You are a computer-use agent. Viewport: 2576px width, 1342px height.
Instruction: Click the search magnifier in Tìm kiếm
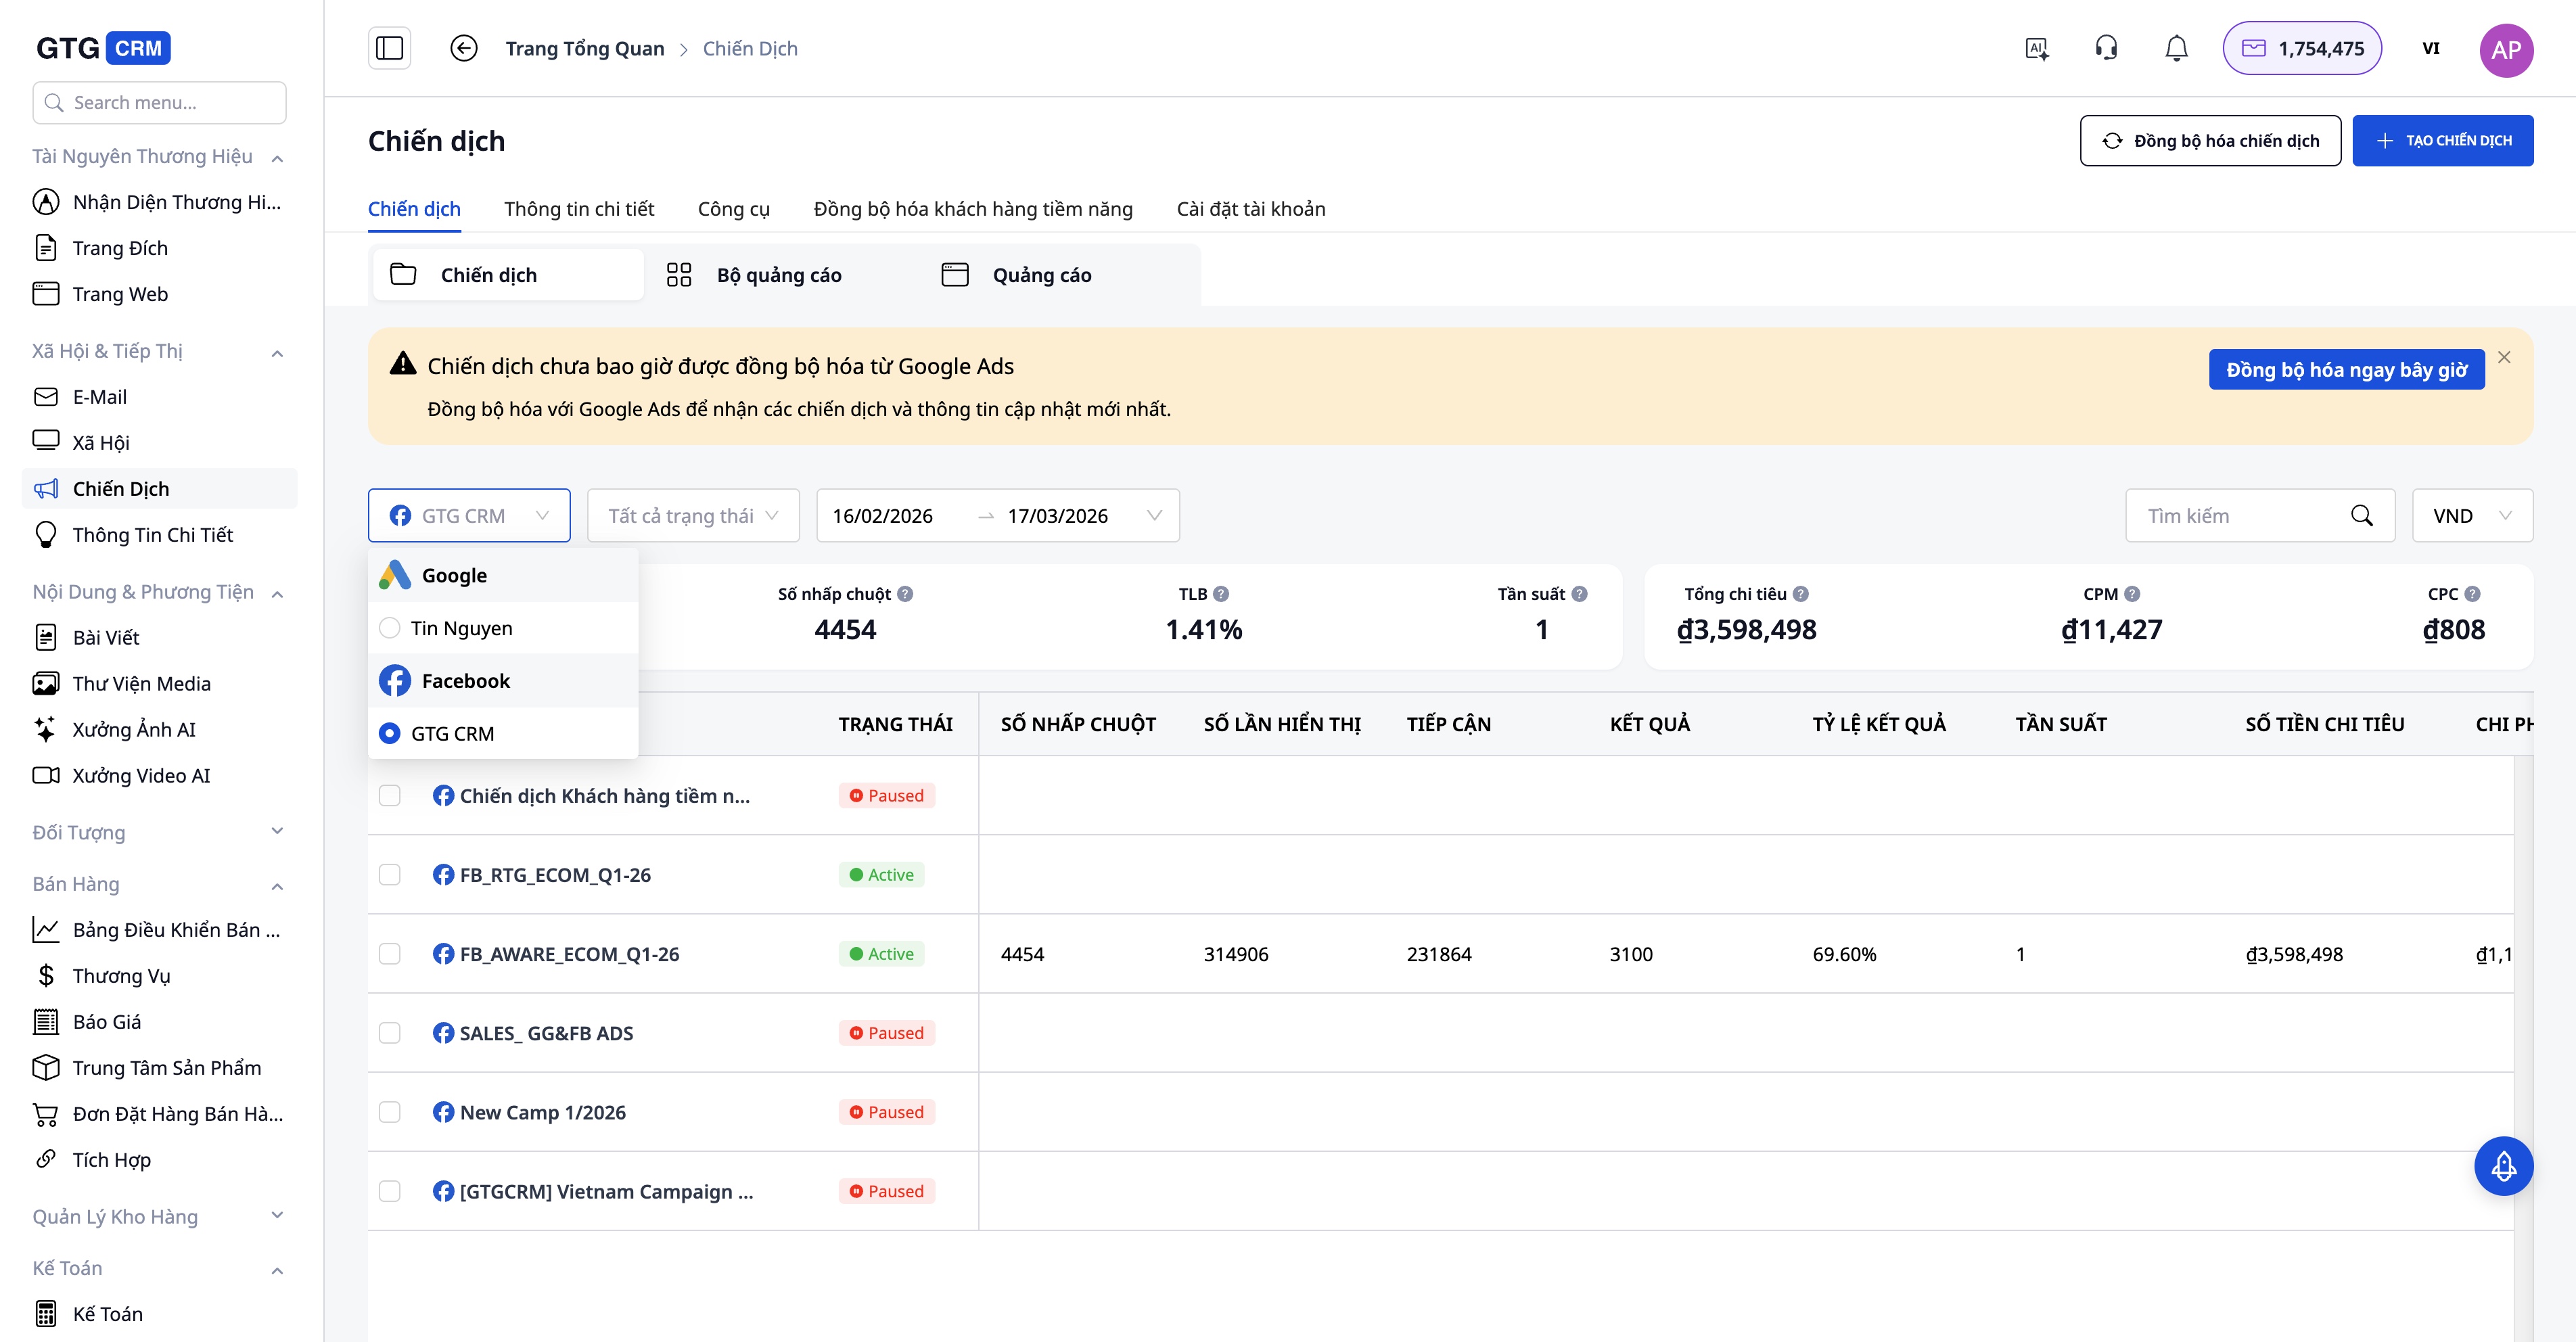(x=2361, y=516)
